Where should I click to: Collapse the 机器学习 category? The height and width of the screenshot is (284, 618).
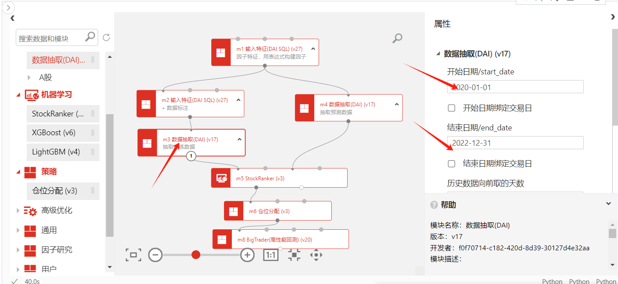pos(18,95)
